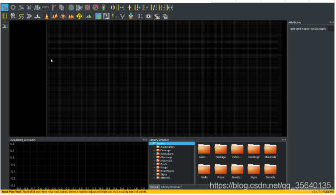336x195 pixels.
Task: Click the Attributes panel title
Action: [295, 22]
